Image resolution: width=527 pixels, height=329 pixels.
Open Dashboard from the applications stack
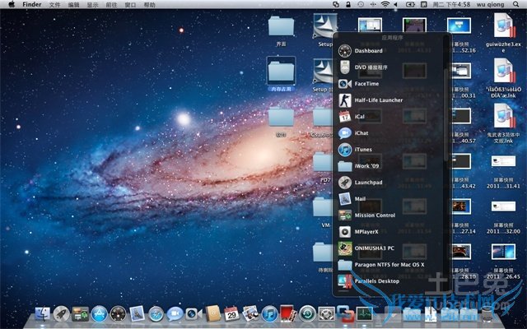tap(368, 51)
